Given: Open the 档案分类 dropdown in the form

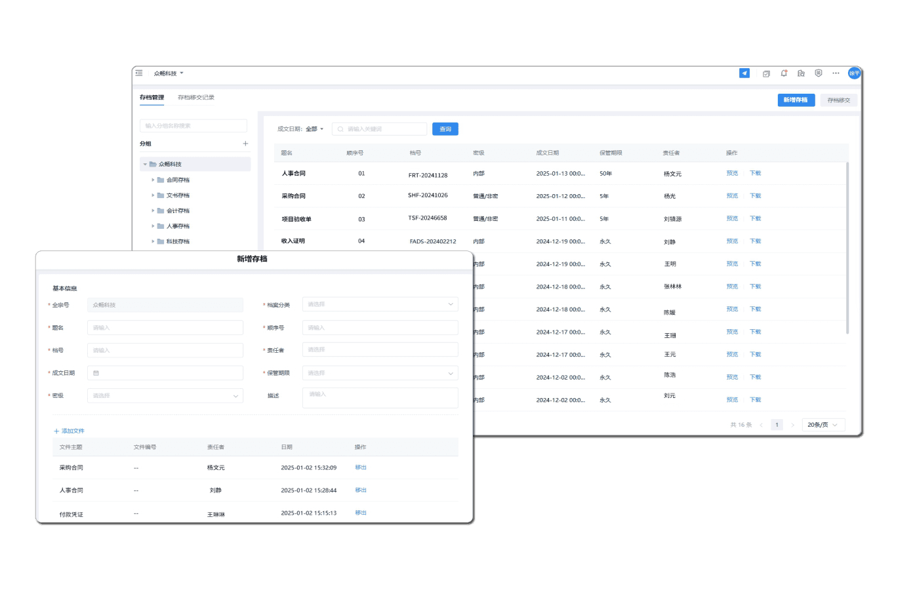Looking at the screenshot, I should point(380,304).
